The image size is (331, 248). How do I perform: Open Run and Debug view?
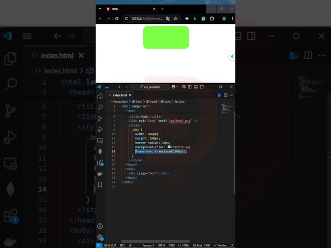coord(100,129)
